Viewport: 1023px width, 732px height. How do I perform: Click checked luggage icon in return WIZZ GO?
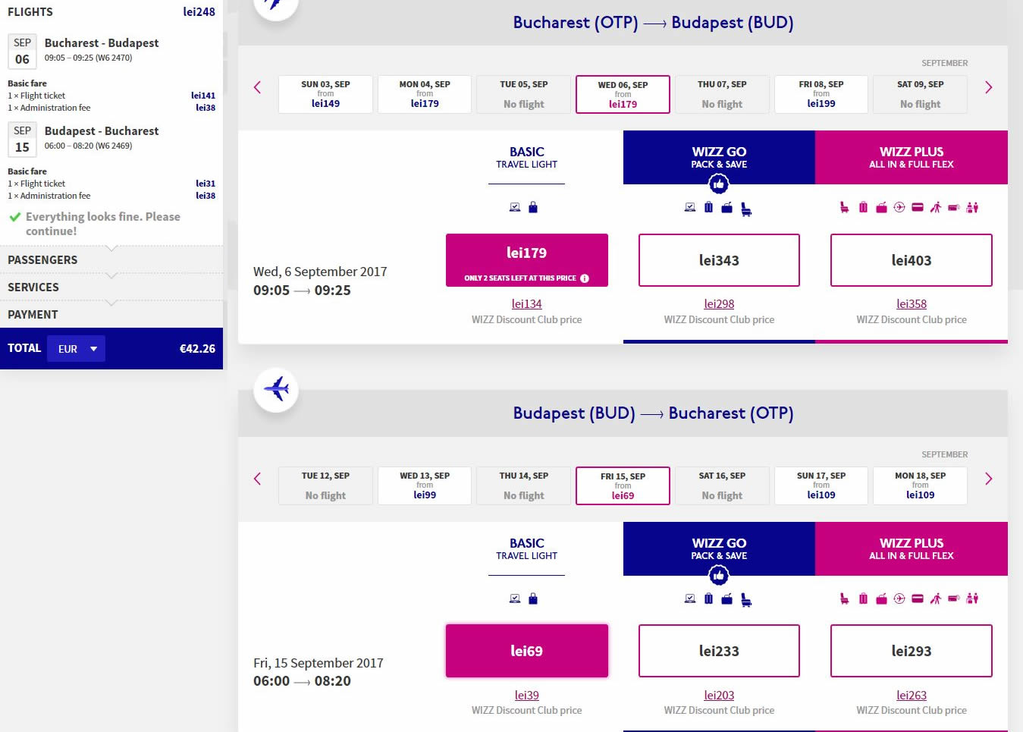(x=708, y=598)
